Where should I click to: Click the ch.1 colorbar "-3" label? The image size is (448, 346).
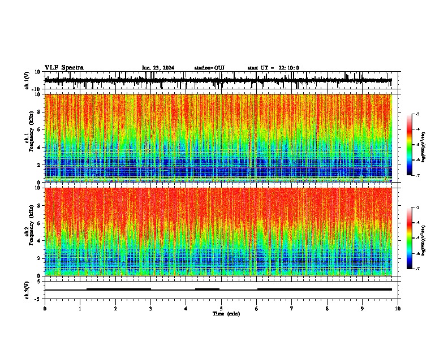coord(417,114)
